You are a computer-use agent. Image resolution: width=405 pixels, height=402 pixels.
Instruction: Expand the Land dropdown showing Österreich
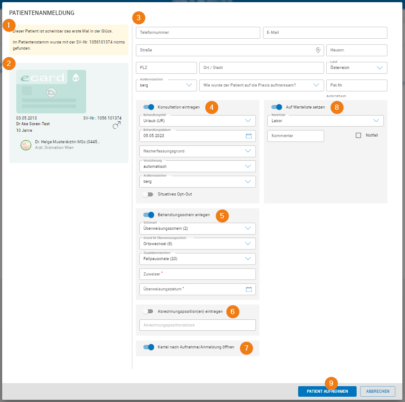coord(379,68)
